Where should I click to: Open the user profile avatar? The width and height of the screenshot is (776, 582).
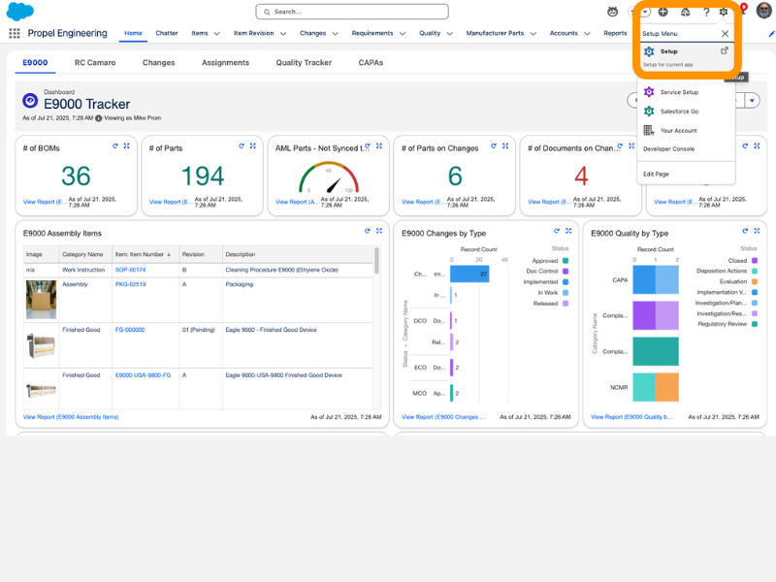coord(764,11)
